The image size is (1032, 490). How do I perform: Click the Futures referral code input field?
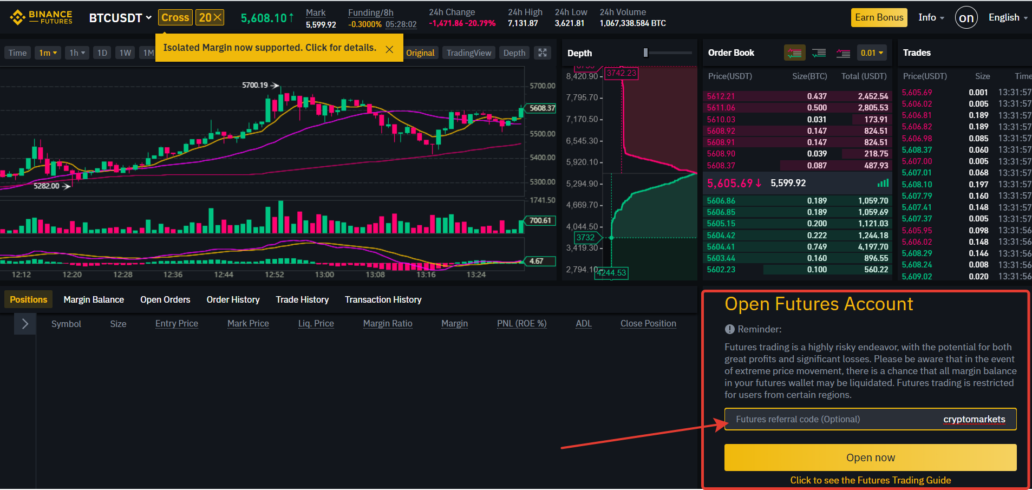coord(871,419)
